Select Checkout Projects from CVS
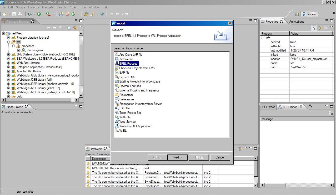 pos(137,68)
